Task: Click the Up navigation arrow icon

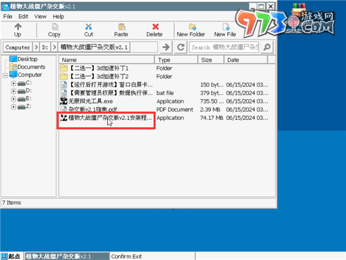Action: click(18, 27)
